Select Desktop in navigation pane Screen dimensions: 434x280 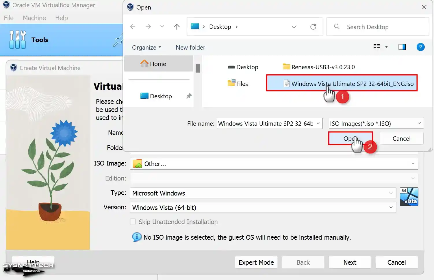coord(159,96)
